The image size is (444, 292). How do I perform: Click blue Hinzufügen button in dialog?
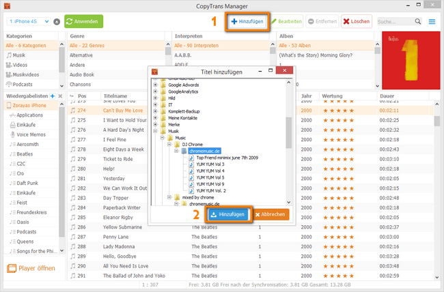click(228, 214)
